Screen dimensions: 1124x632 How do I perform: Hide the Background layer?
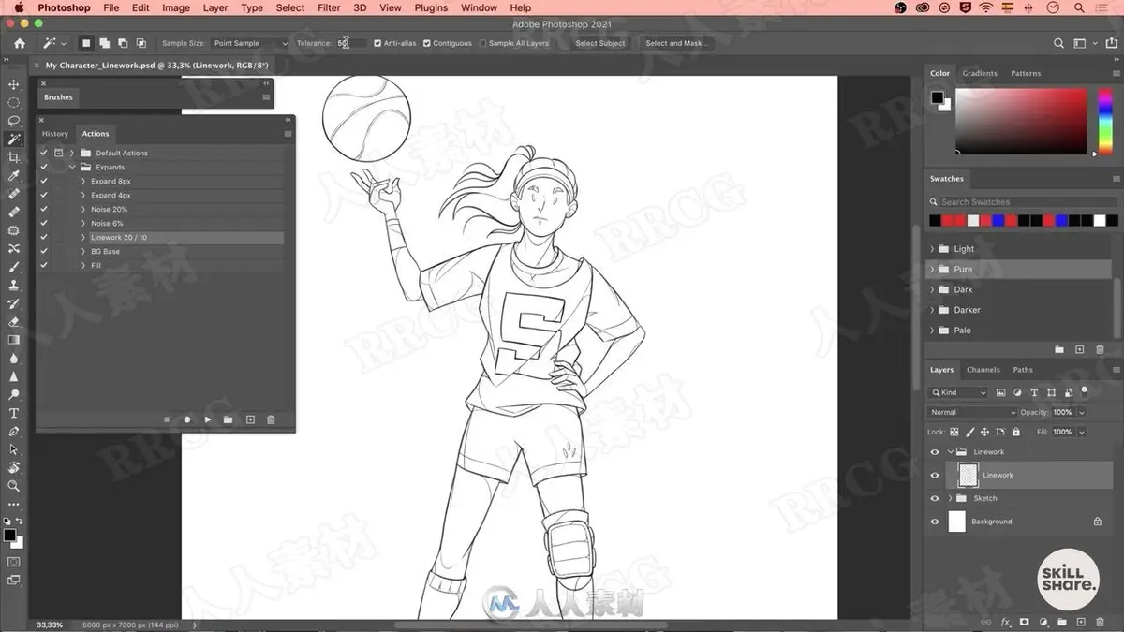[934, 522]
